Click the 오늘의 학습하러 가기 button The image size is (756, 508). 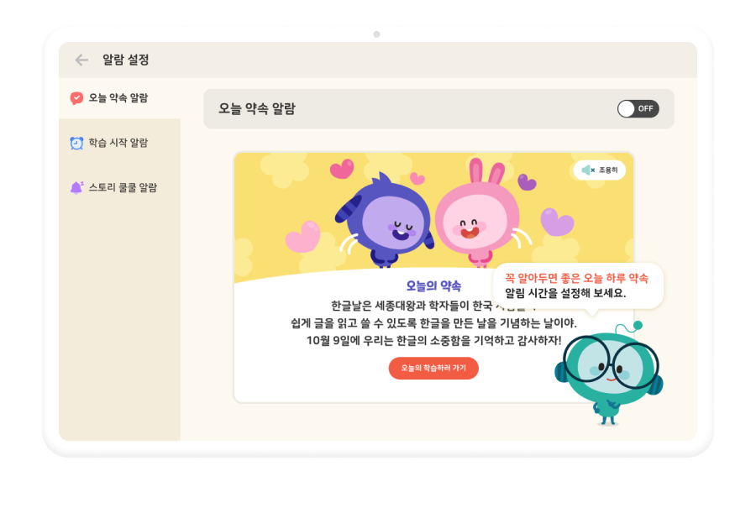[x=433, y=369]
